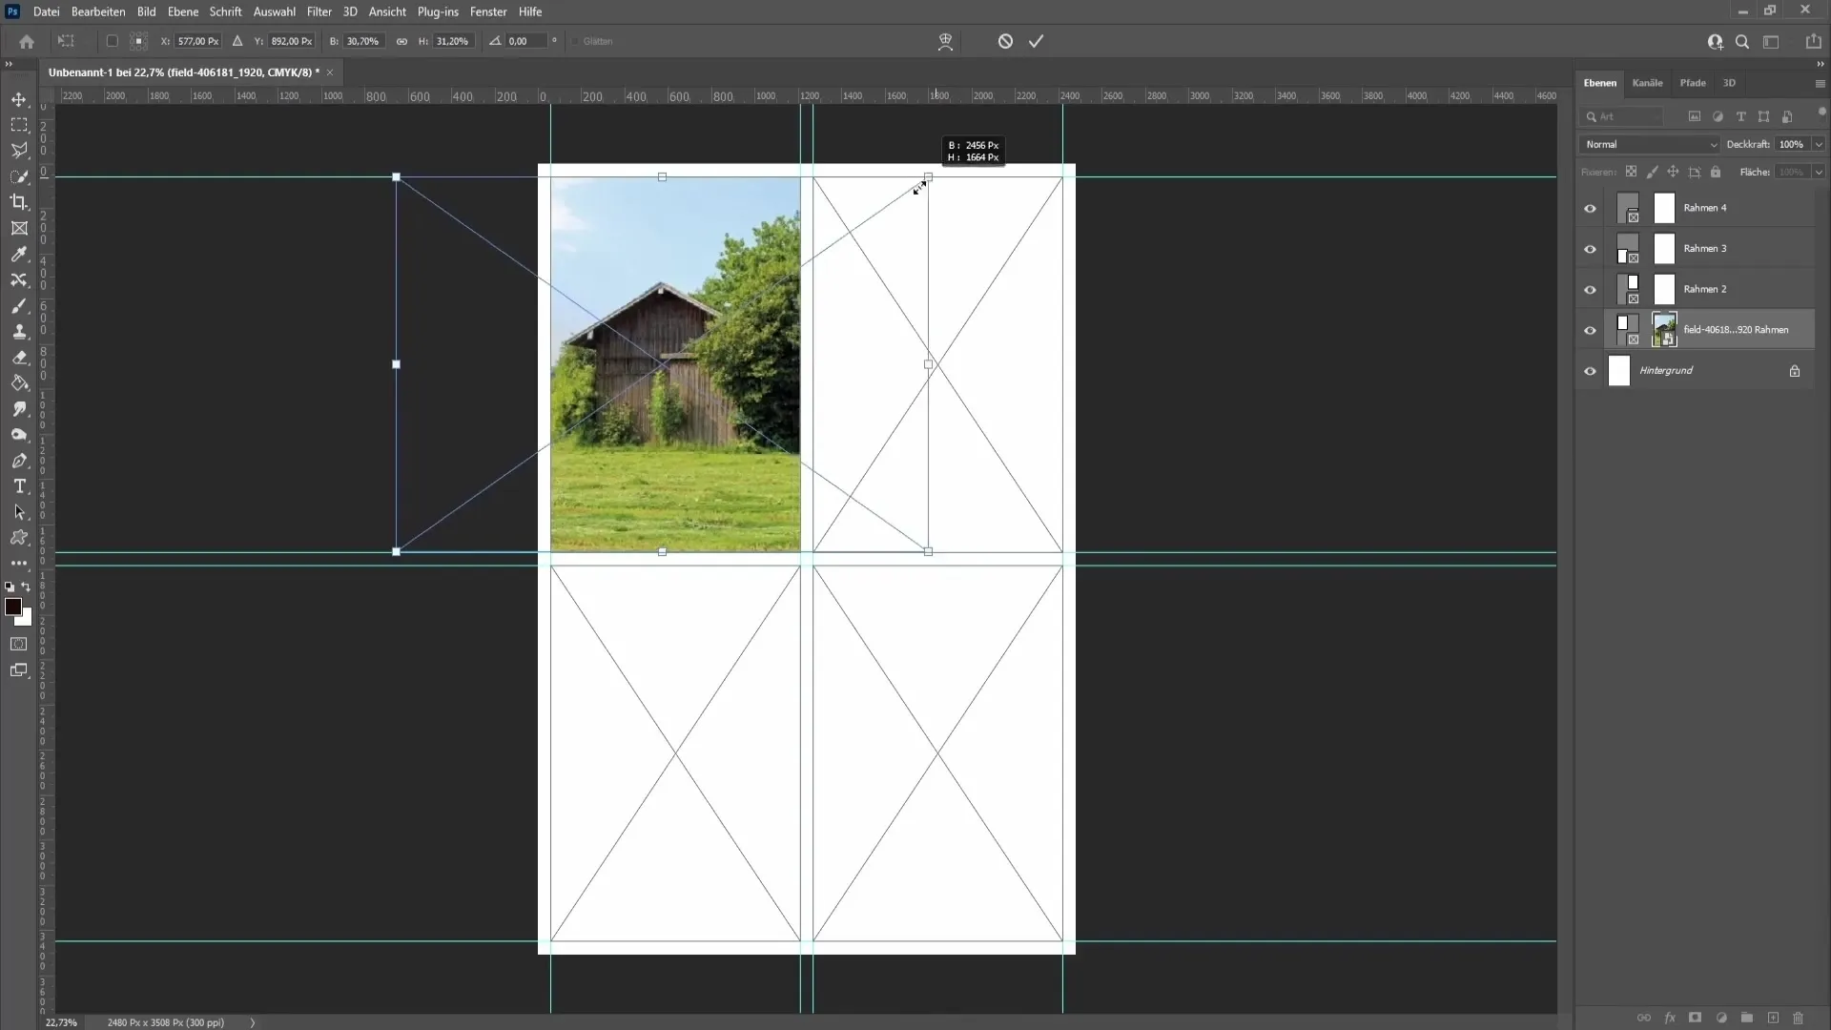Cancel transform with cancel button
This screenshot has height=1030, width=1831.
[x=1006, y=40]
